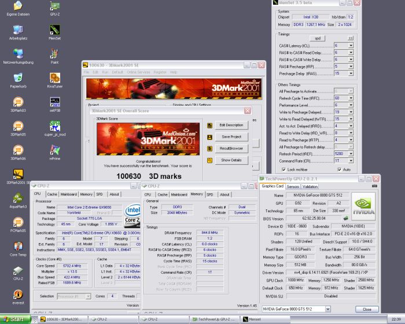
Task: Open Precharge Delay (tRAS) dropdown
Action: click(351, 73)
